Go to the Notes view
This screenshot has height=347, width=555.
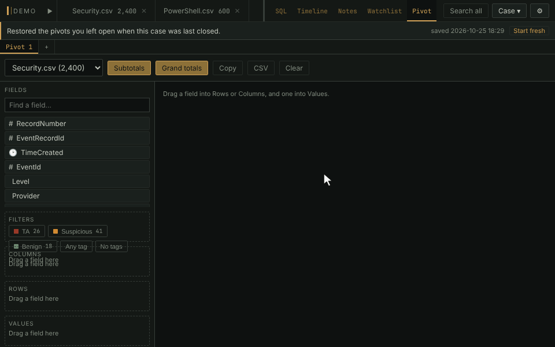(x=347, y=11)
